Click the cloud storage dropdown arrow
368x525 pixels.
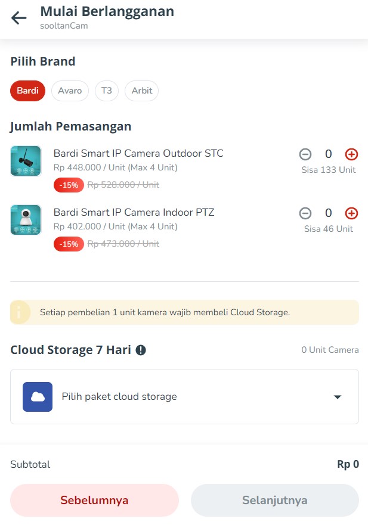pyautogui.click(x=338, y=397)
